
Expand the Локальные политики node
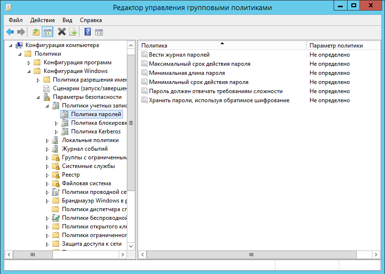click(x=47, y=141)
